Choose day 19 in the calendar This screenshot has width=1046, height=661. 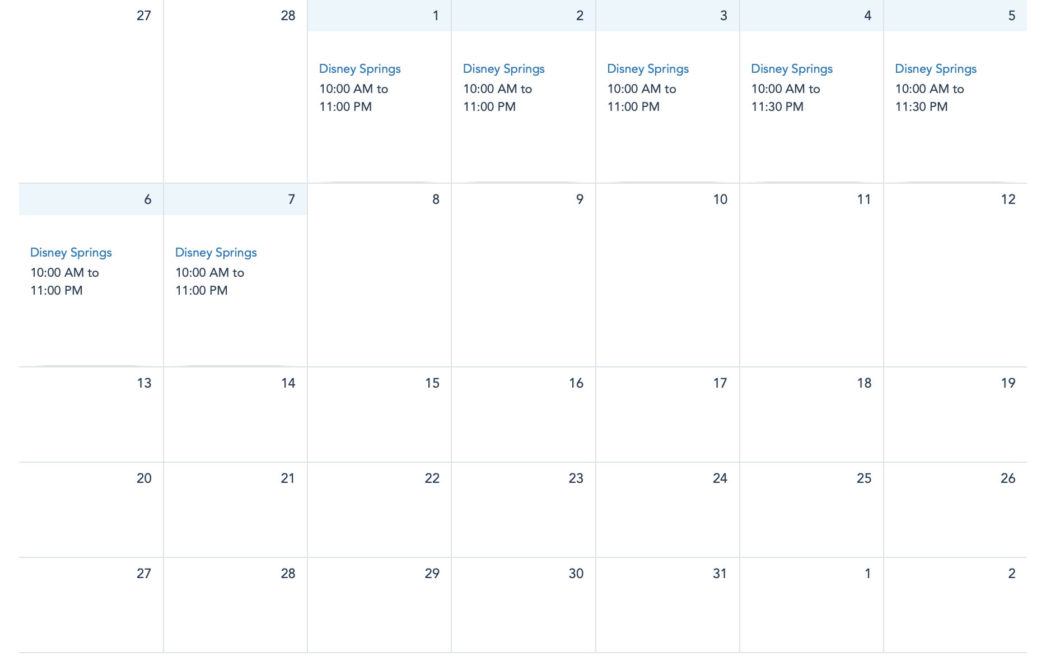pos(955,415)
